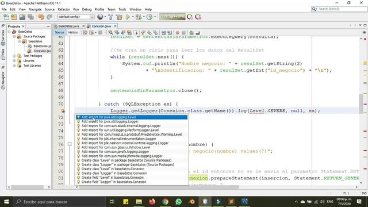Screen dimensions: 368x207
Task: Switch editor to Source view
Action: click(x=59, y=32)
